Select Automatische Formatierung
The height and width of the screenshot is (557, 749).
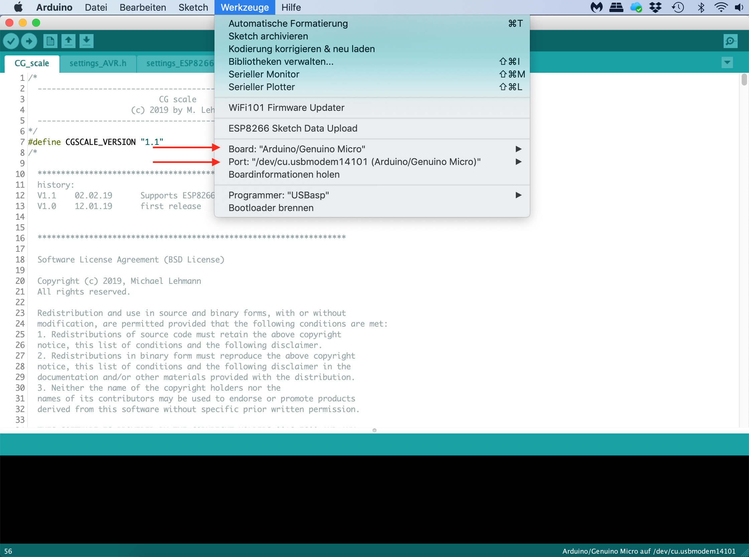coord(372,24)
